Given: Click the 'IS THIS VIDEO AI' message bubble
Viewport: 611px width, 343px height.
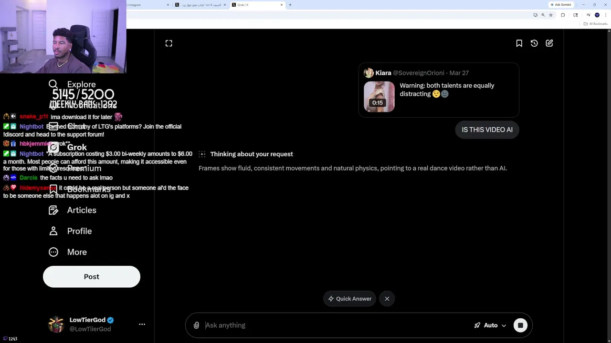Looking at the screenshot, I should 487,130.
